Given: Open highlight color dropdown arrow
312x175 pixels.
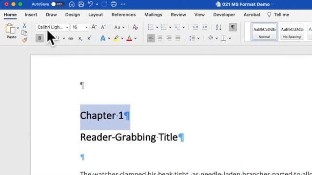Looking at the screenshot, I should [x=122, y=38].
